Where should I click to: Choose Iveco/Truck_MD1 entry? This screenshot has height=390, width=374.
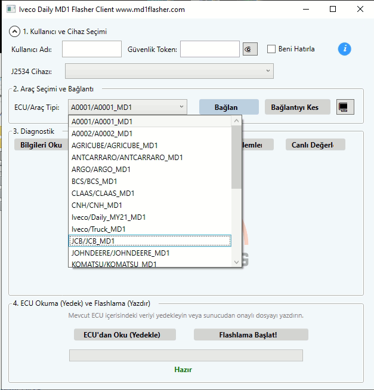150,229
